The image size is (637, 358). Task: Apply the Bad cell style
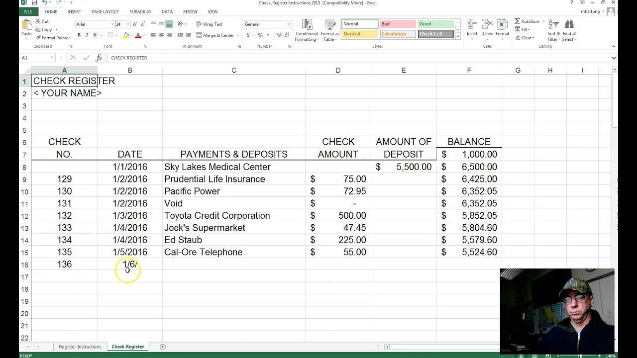(x=397, y=24)
